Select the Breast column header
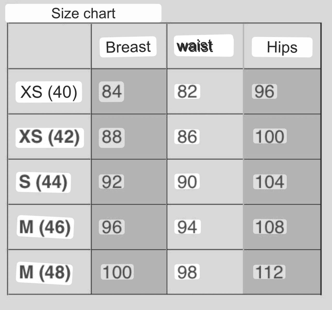This screenshot has width=332, height=310. pyautogui.click(x=128, y=47)
